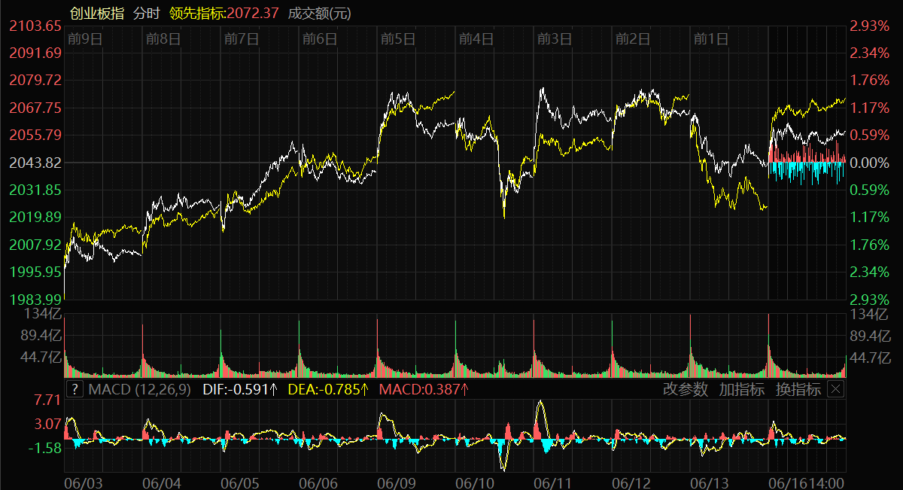Viewport: 903px width, 490px height.
Task: Click the 0.00% right axis label
Action: tap(870, 163)
